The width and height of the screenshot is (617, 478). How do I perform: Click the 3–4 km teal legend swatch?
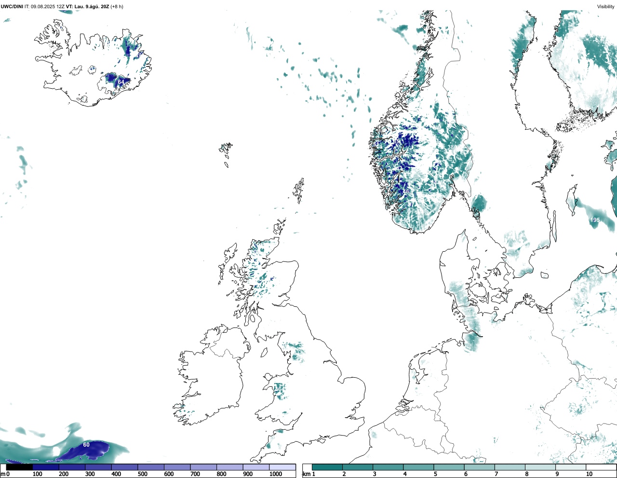point(388,467)
